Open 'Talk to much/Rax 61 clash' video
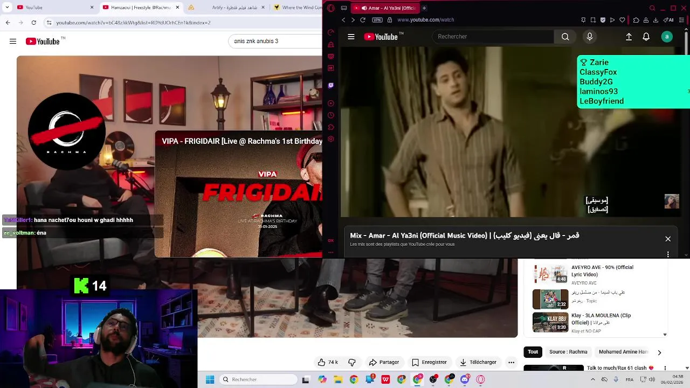This screenshot has width=690, height=388. pos(620,368)
